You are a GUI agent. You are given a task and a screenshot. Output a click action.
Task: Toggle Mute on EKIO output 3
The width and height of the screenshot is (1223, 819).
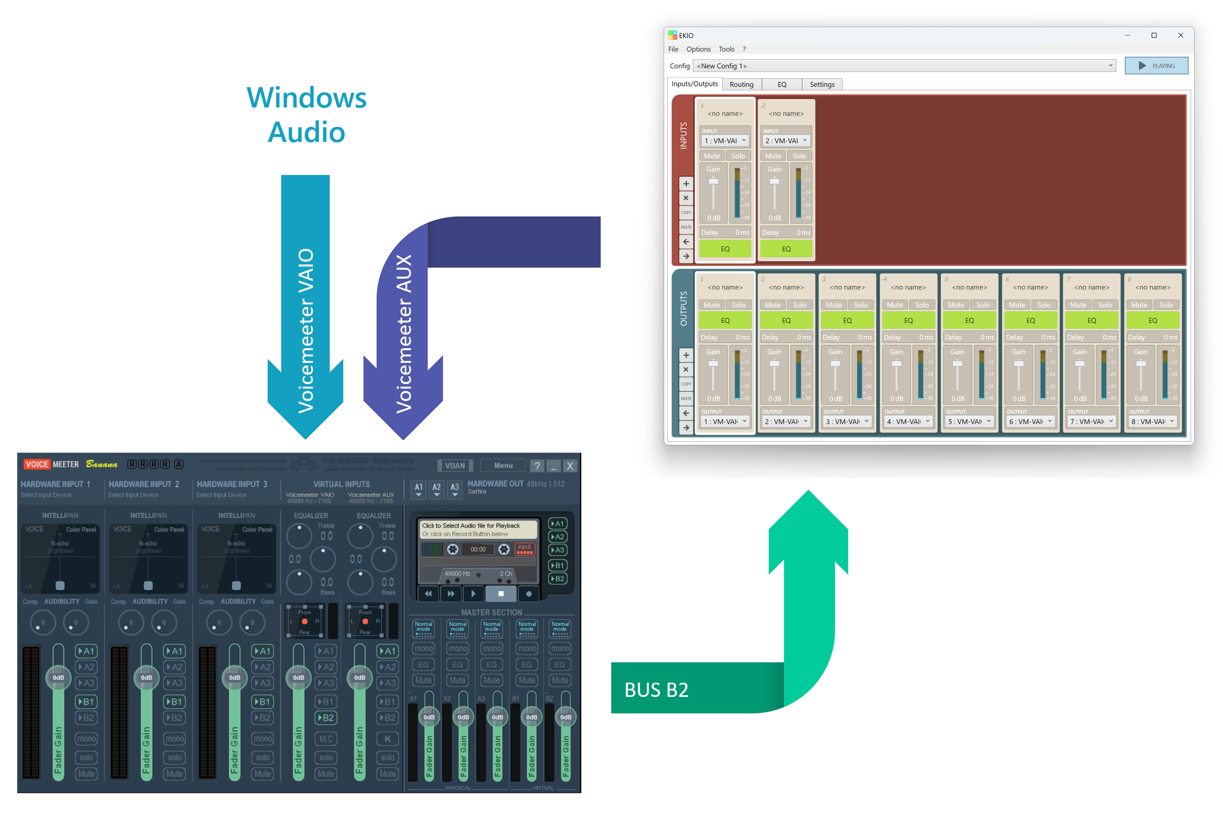833,305
